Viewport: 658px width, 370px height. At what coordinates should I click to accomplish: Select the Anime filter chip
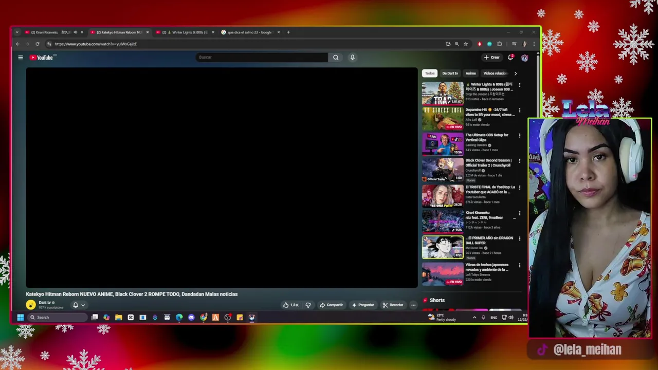471,73
